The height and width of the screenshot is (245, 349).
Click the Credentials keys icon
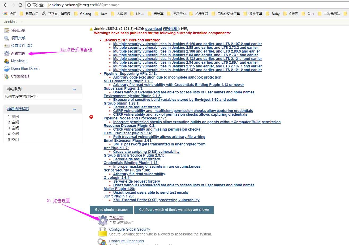(7, 76)
